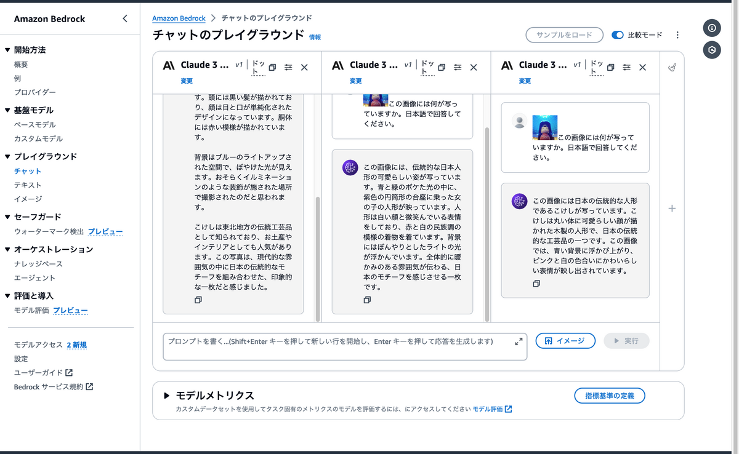Copy the first panel's response text
This screenshot has width=739, height=454.
(x=198, y=300)
